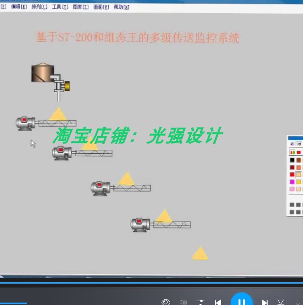The width and height of the screenshot is (303, 305).
Task: Click the fill color bucket icon in palette
Action: point(299,144)
